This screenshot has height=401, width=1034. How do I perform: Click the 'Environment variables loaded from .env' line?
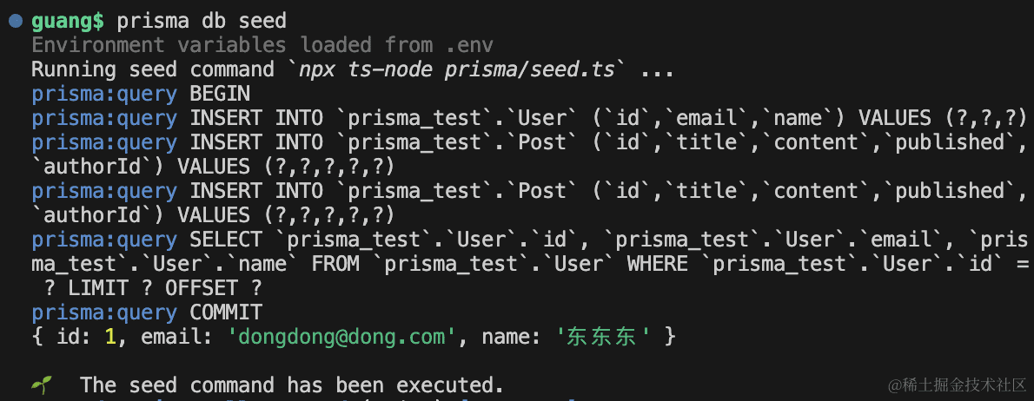pyautogui.click(x=262, y=45)
